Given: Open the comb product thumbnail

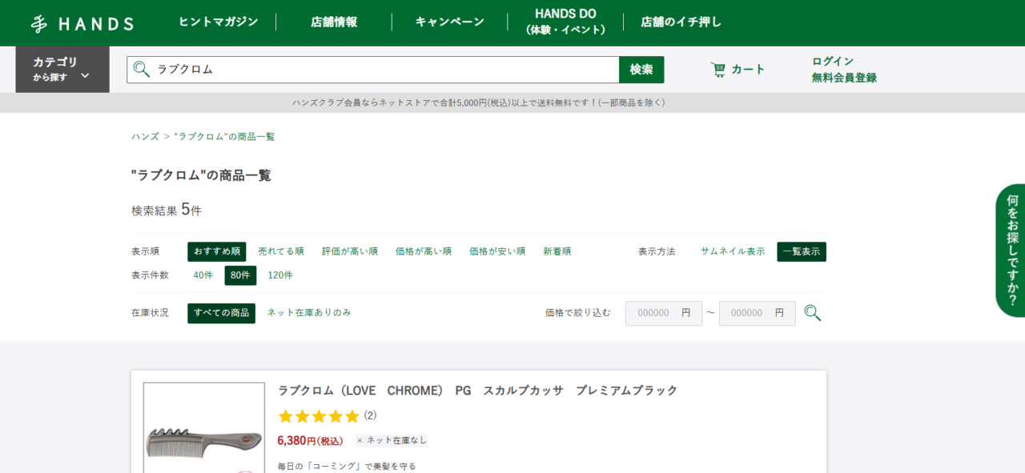Looking at the screenshot, I should click(204, 428).
